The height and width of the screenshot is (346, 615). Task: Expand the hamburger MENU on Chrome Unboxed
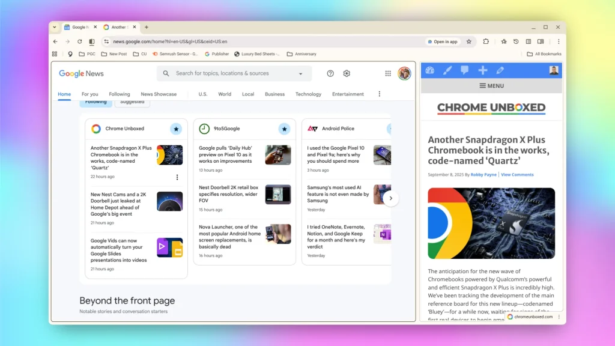click(491, 86)
